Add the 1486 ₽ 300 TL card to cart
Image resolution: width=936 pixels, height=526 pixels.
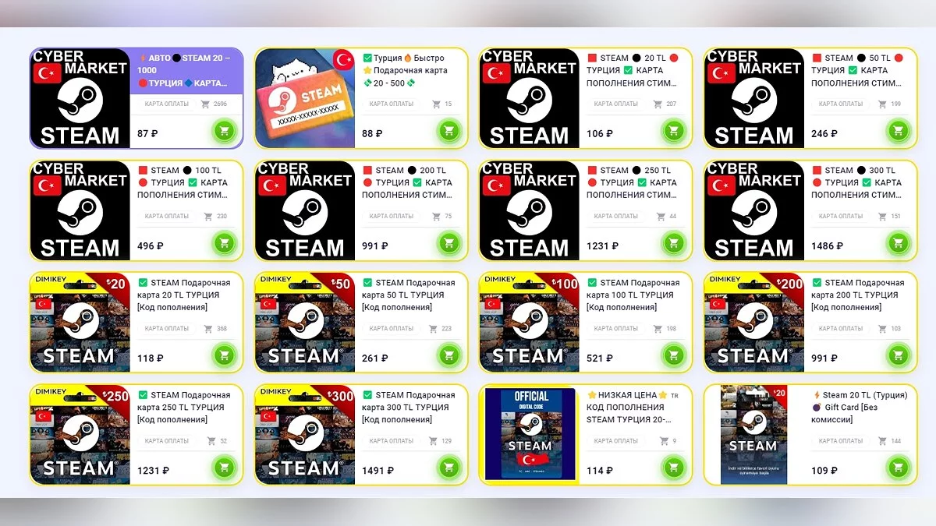click(899, 243)
